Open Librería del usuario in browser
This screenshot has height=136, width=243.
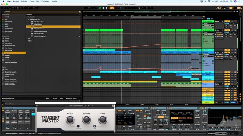pos(10,72)
